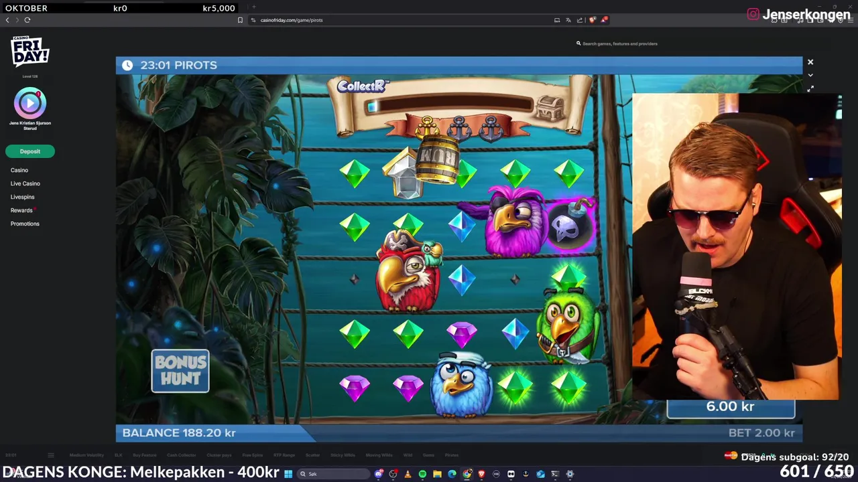The width and height of the screenshot is (858, 482).
Task: Click the BET 2.00 kr display
Action: pyautogui.click(x=761, y=433)
